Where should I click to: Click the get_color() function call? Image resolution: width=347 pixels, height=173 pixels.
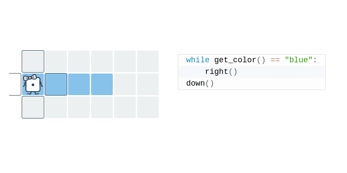click(x=240, y=60)
